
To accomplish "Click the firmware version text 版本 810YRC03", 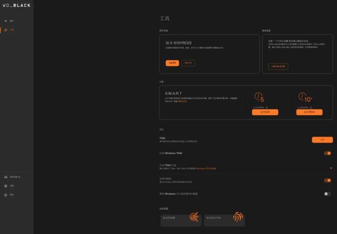I will click(178, 43).
